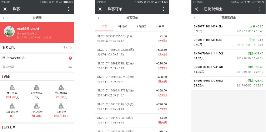Go back from the 分销商 page
Image resolution: width=266 pixels, height=132 pixels.
[4, 18]
